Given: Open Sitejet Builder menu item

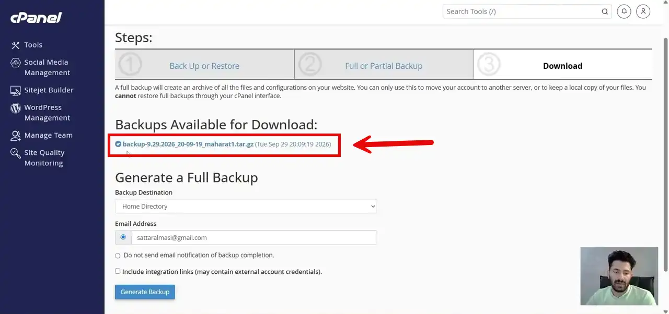Looking at the screenshot, I should (x=49, y=90).
